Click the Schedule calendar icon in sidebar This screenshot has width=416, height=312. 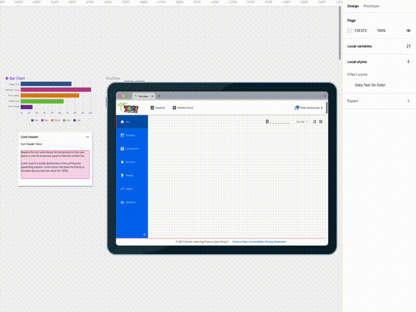point(122,135)
